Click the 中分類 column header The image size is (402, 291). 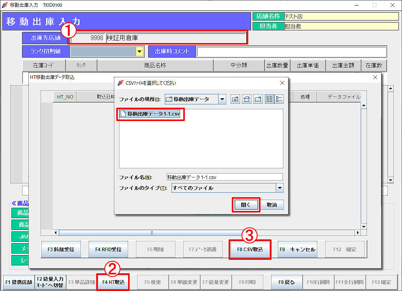(239, 65)
